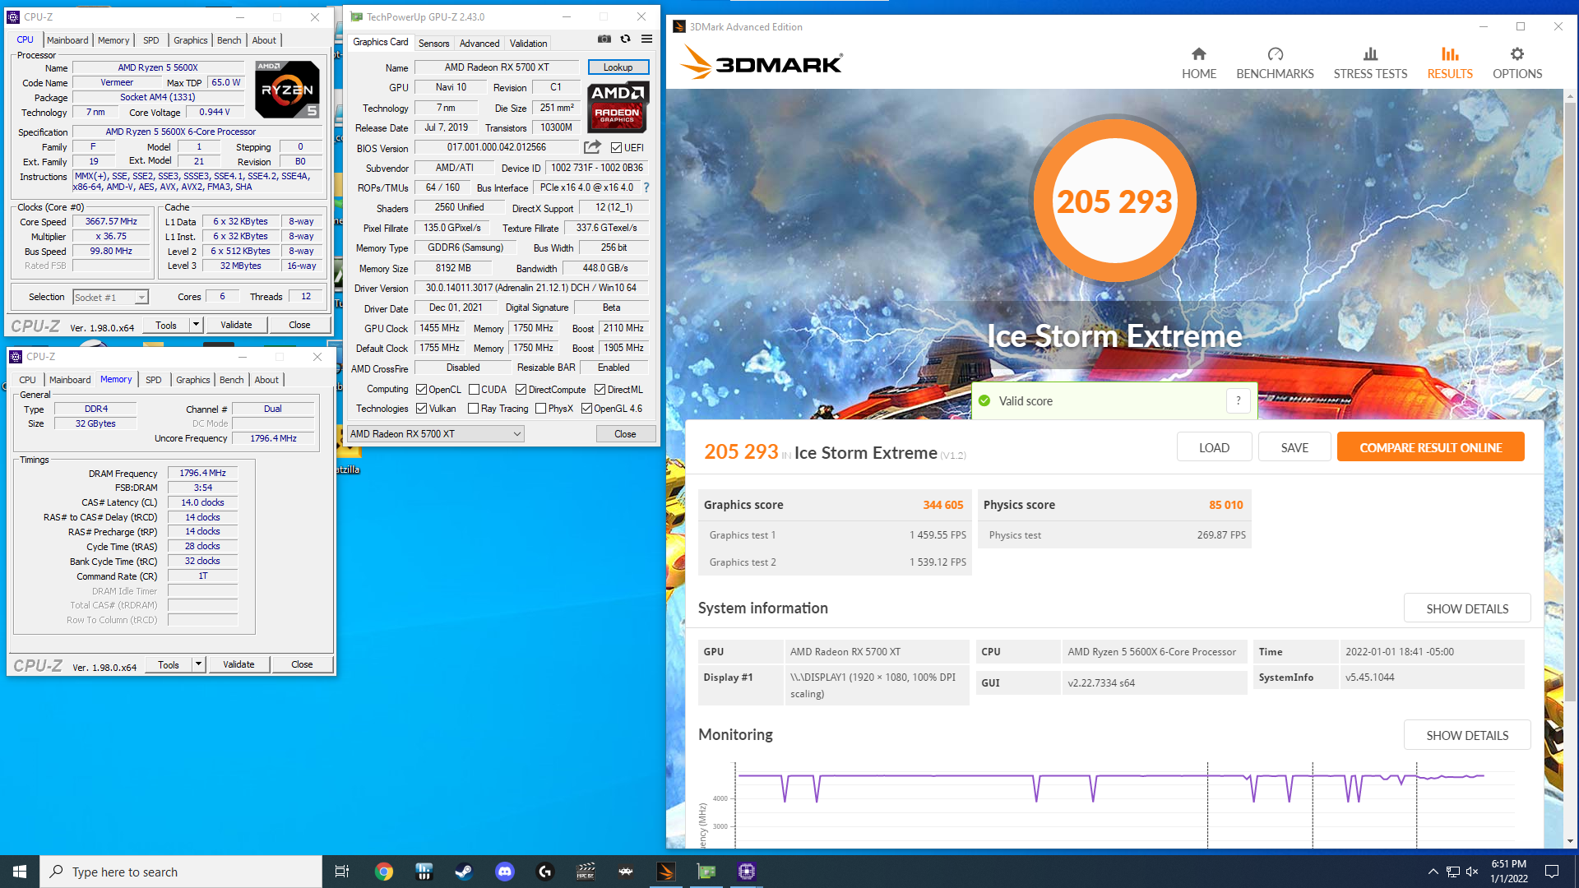Toggle the OpenCL checkbox

coord(421,390)
